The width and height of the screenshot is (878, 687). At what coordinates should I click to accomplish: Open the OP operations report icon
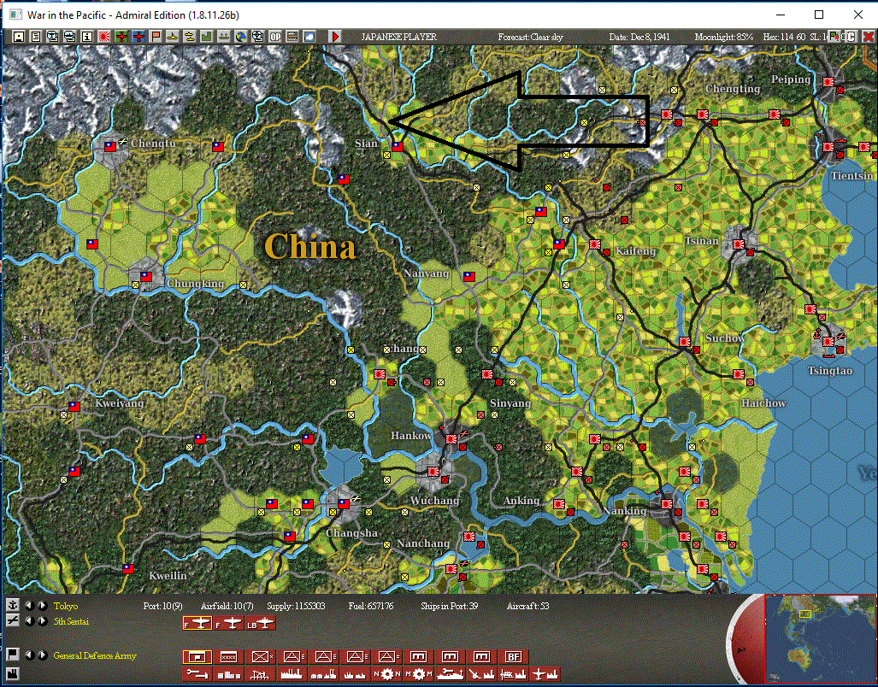coord(275,37)
